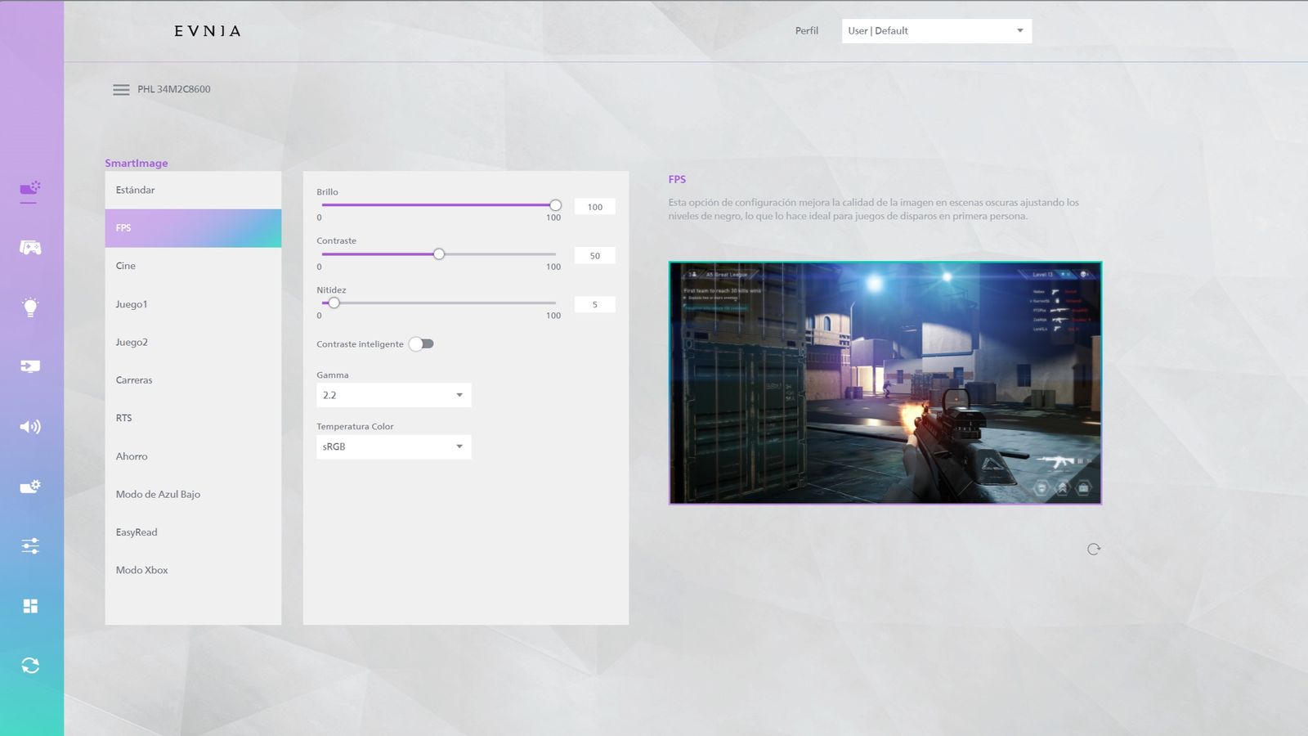Toggle the Contraste inteligente switch
The image size is (1308, 736).
[x=422, y=344]
